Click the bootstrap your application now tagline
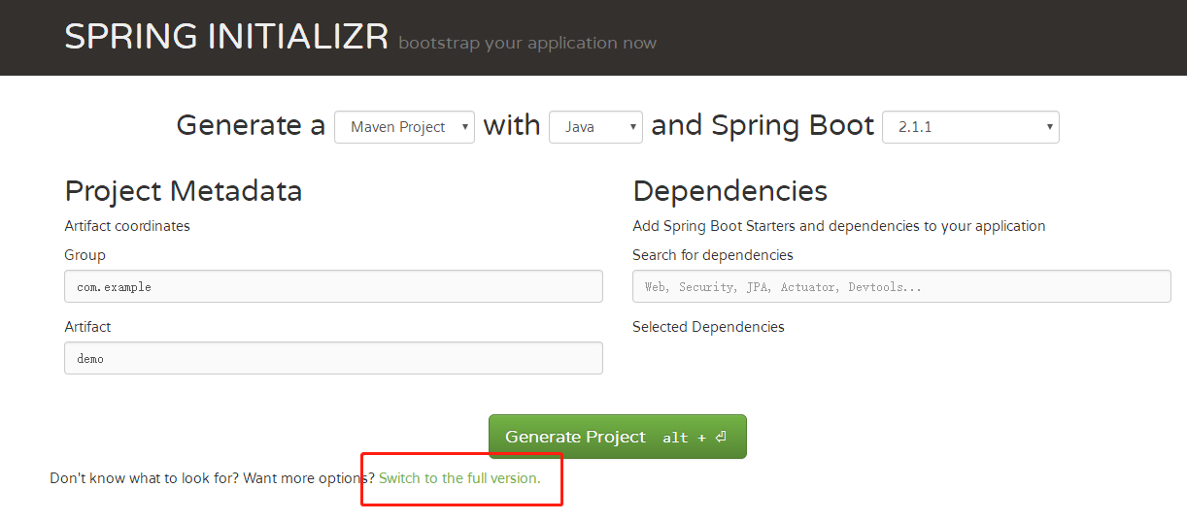The width and height of the screenshot is (1187, 521). point(527,43)
